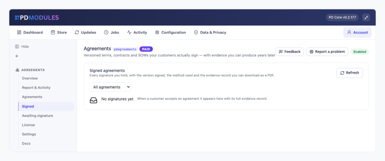Viewport: 385px width, 161px height.
Task: Open the Data & Privacy tab
Action: 210,32
